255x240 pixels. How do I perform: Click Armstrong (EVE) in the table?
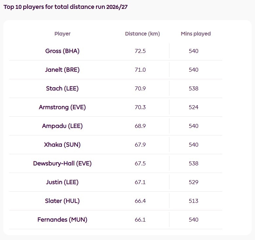[62, 107]
